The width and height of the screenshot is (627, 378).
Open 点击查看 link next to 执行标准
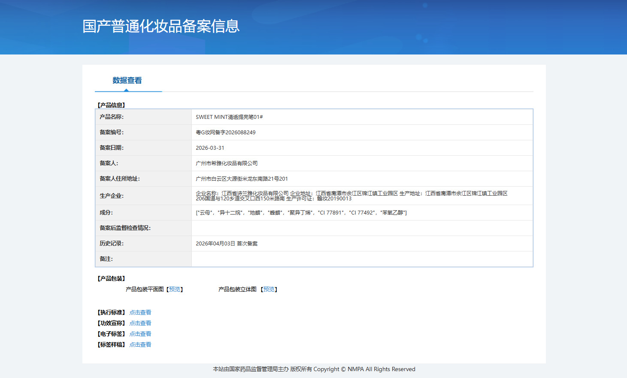coord(140,312)
